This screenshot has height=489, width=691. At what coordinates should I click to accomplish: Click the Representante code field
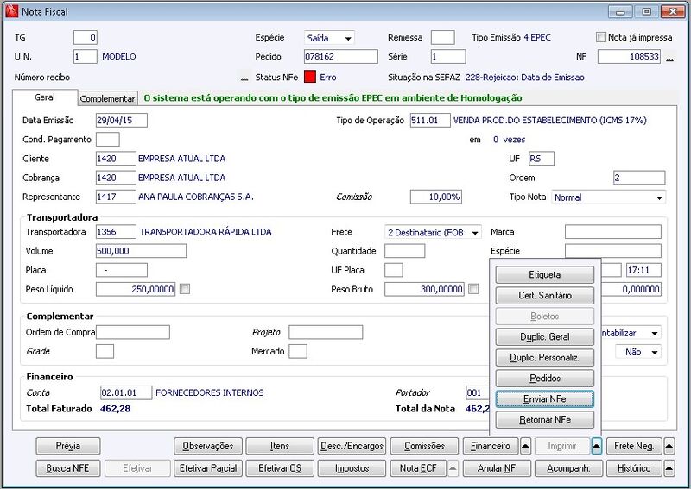coord(116,197)
